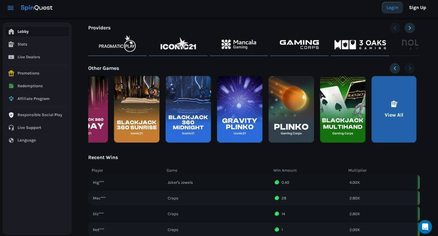Click the Joker's Jewels game entry

pyautogui.click(x=180, y=182)
